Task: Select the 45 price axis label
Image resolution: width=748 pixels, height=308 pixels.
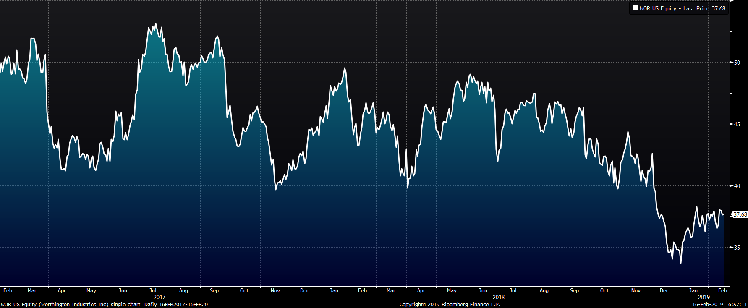Action: click(737, 124)
